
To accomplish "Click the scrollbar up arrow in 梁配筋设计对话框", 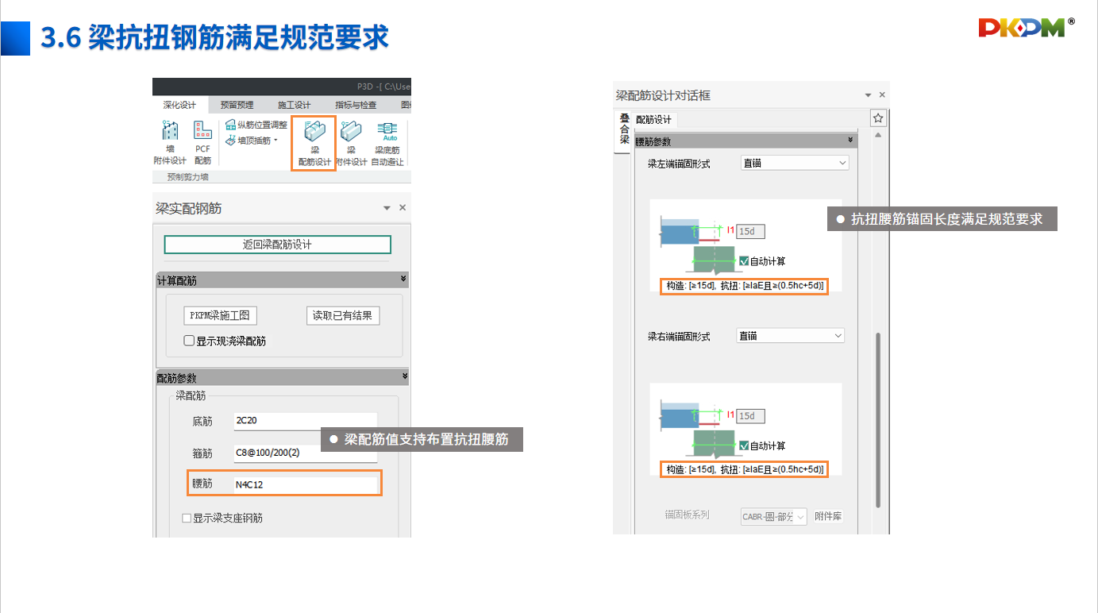I will pos(878,135).
